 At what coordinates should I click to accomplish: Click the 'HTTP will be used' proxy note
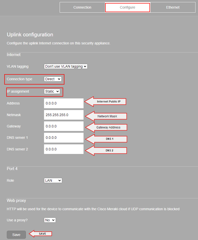click(93, 209)
